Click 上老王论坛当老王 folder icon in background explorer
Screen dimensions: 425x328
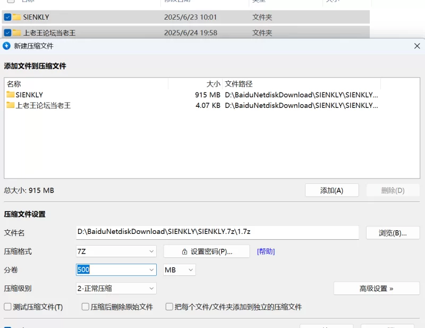(16, 32)
